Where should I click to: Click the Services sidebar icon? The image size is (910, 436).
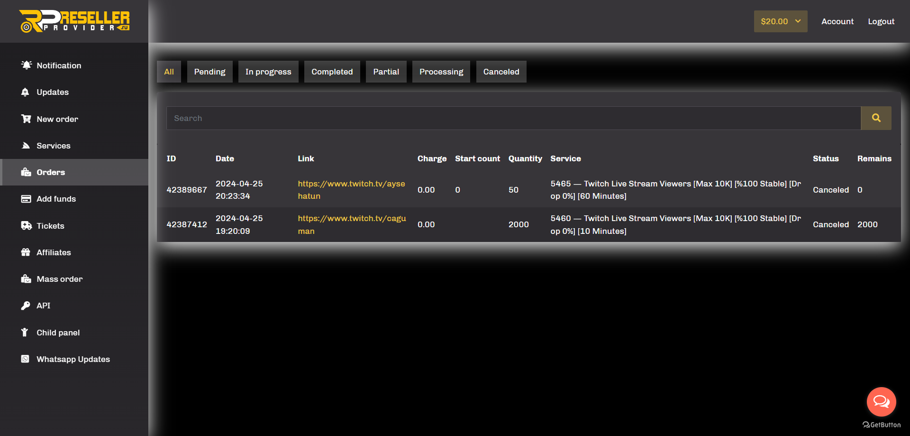(26, 146)
